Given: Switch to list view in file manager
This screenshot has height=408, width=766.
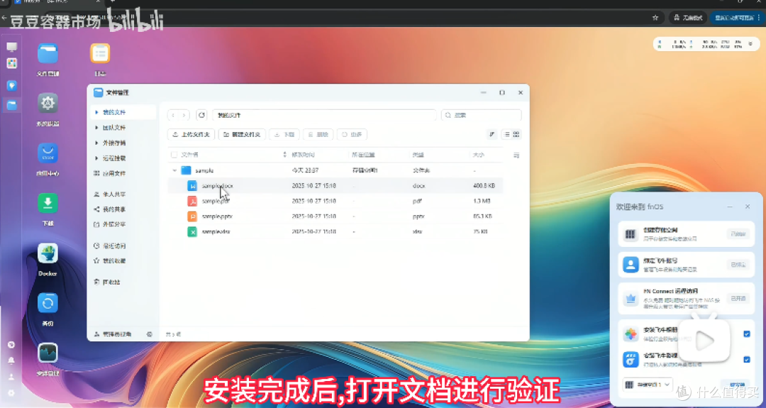Looking at the screenshot, I should pyautogui.click(x=507, y=134).
